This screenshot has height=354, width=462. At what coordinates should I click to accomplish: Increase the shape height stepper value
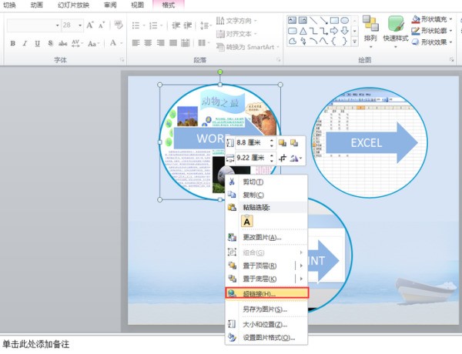271,139
